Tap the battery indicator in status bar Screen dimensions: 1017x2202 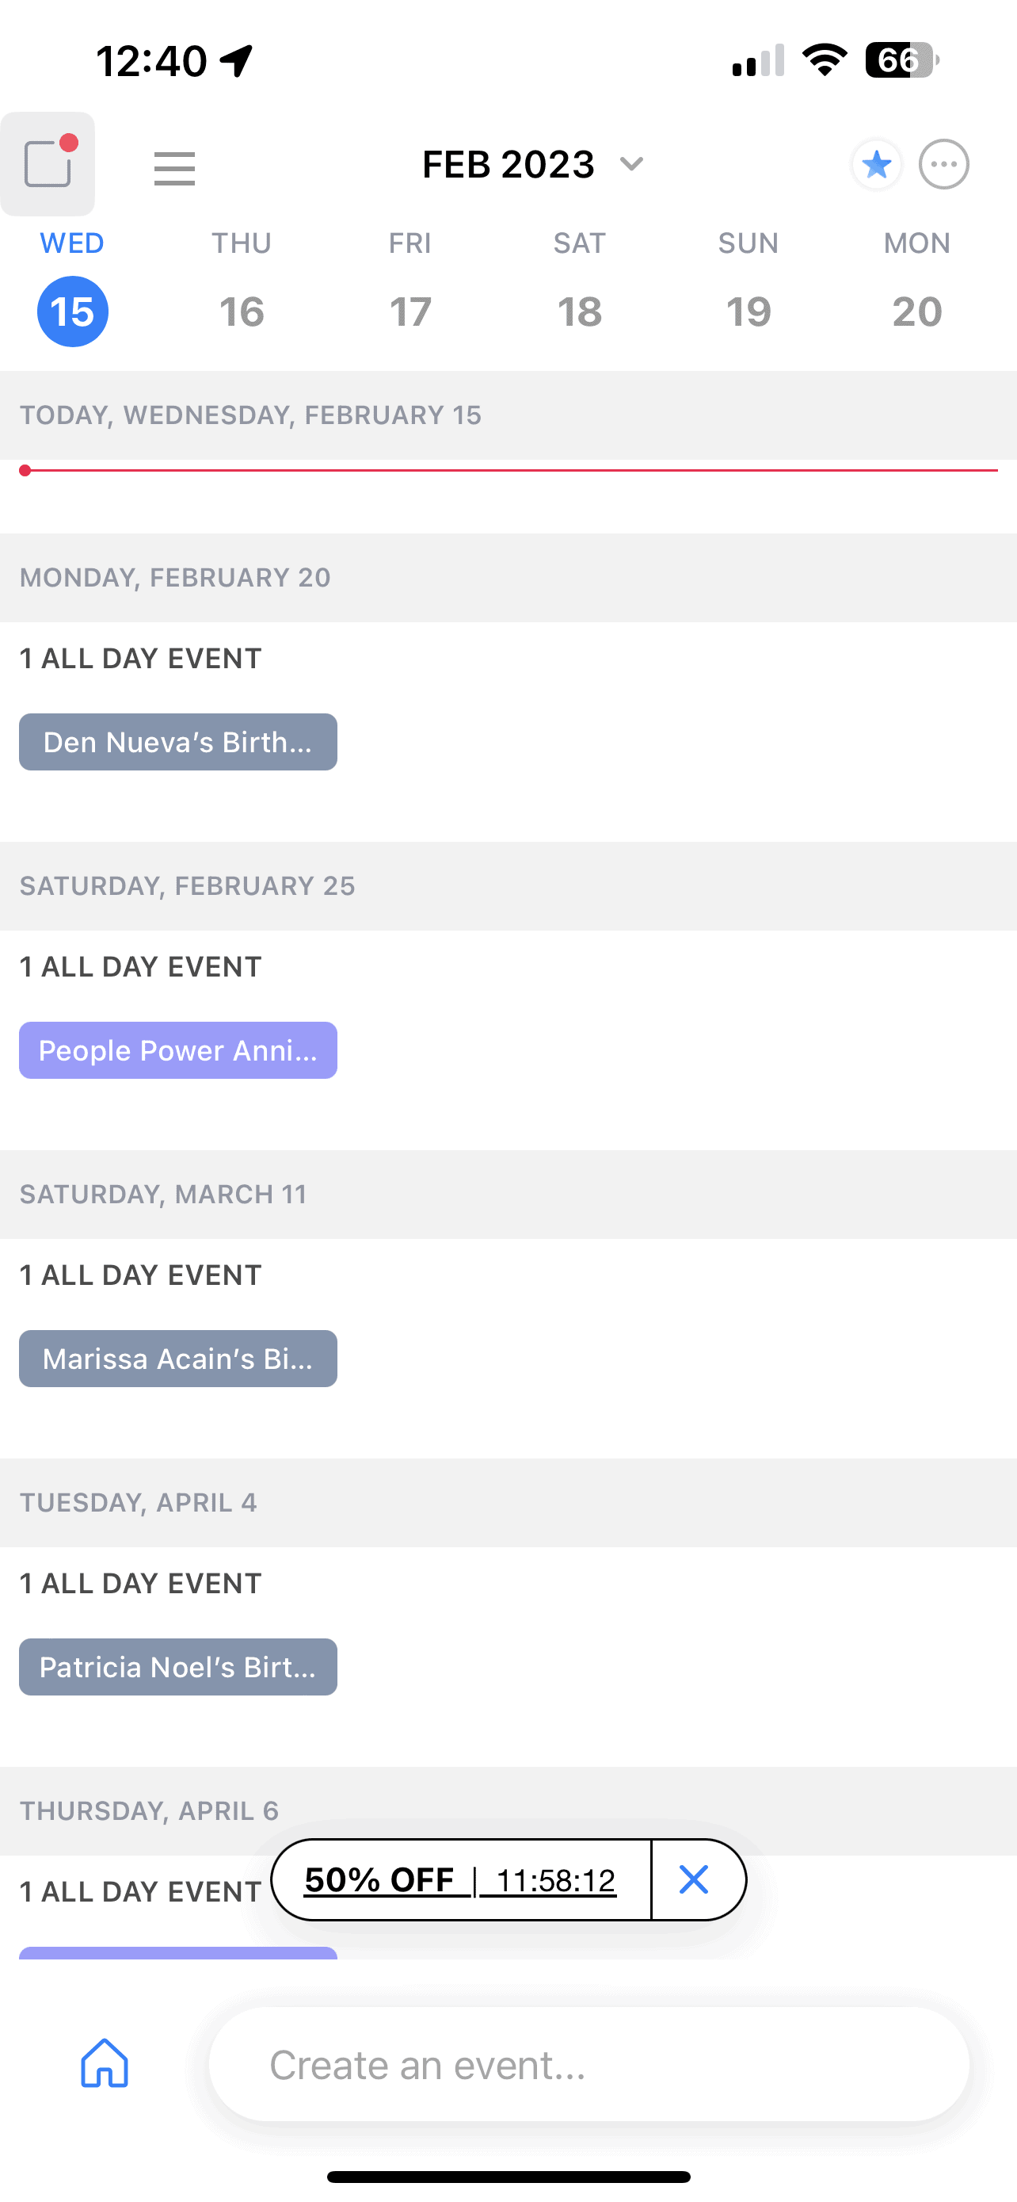coord(900,61)
